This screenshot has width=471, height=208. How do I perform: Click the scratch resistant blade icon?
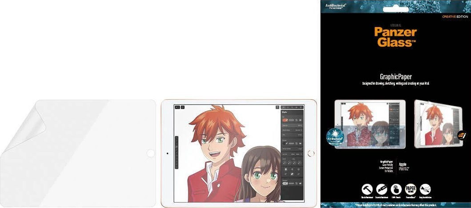[x=381, y=189]
